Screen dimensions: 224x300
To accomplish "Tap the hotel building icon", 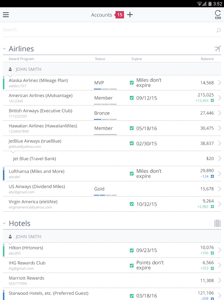I will coord(217,223).
